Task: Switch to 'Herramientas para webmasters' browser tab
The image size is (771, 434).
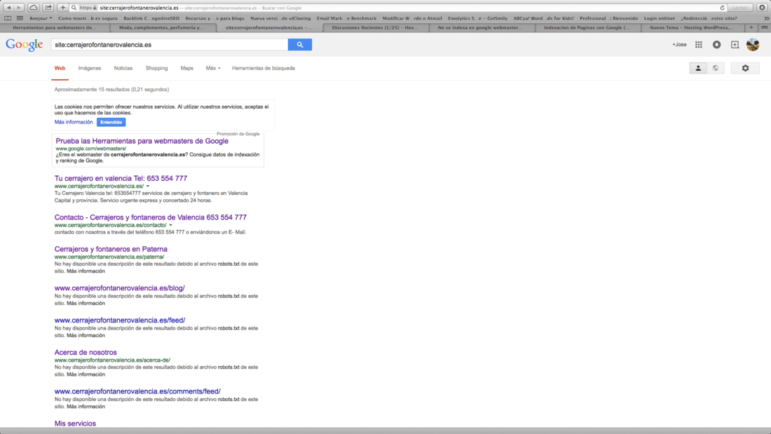Action: (54, 27)
